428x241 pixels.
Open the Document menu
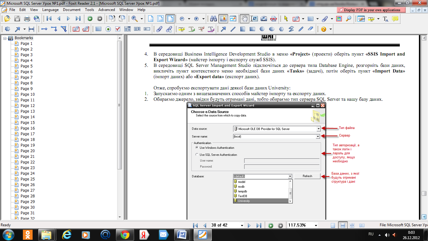[x=72, y=10]
